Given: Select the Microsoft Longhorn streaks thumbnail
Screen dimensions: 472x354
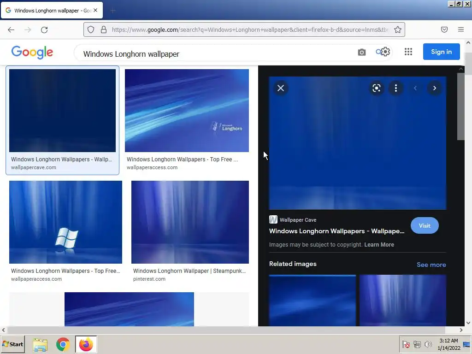Looking at the screenshot, I should click(187, 111).
